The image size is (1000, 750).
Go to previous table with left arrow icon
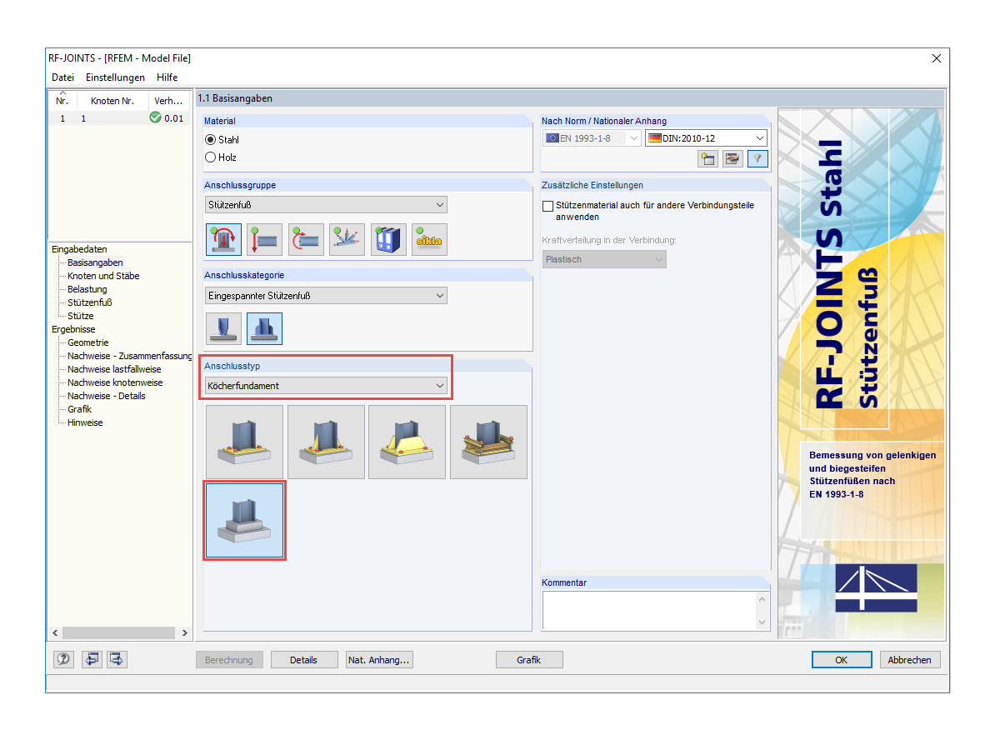point(91,659)
